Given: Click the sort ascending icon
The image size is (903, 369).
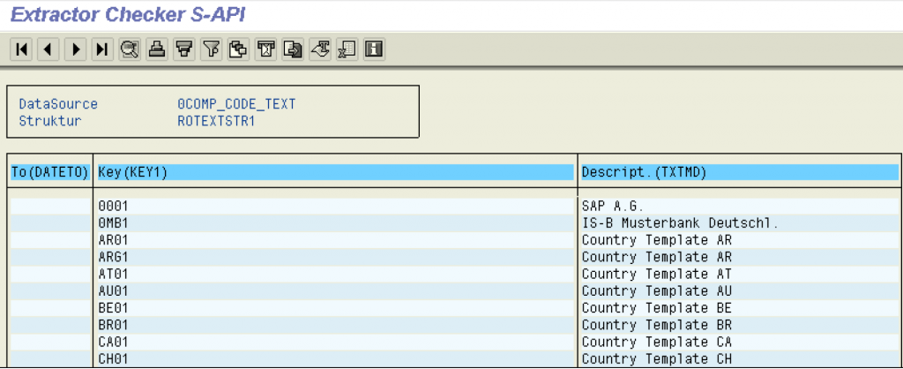Looking at the screenshot, I should [x=157, y=49].
